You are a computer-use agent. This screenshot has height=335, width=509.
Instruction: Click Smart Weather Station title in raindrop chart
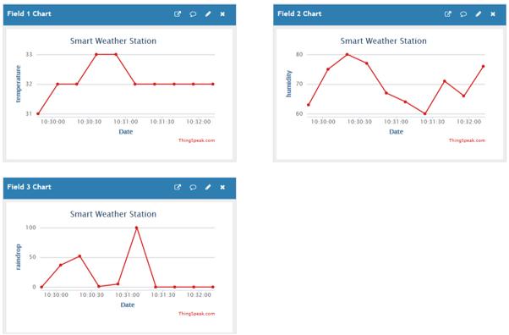(x=113, y=214)
